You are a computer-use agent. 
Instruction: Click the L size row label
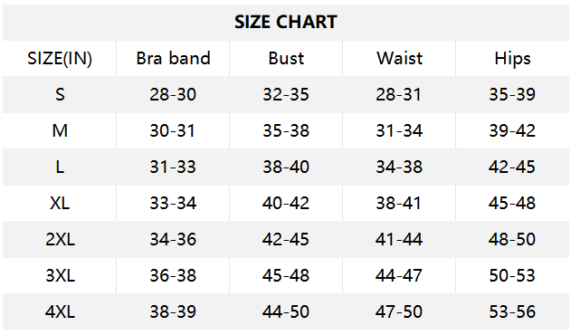60,167
